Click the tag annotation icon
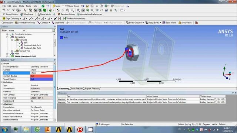This screenshot has height=133, width=237. click(116, 10)
